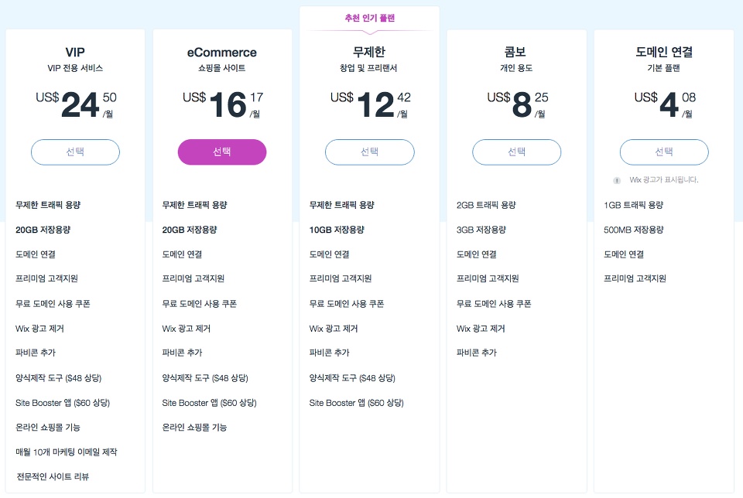743x498 pixels.
Task: Click 파비콘 추가 in 콤보 column
Action: pos(476,353)
